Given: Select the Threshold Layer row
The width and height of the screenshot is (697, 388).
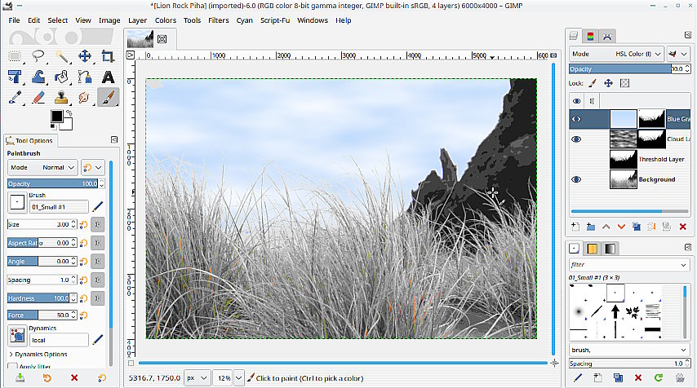Looking at the screenshot, I should point(630,160).
